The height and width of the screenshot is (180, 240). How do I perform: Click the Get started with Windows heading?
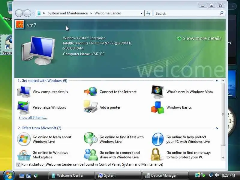(42, 81)
